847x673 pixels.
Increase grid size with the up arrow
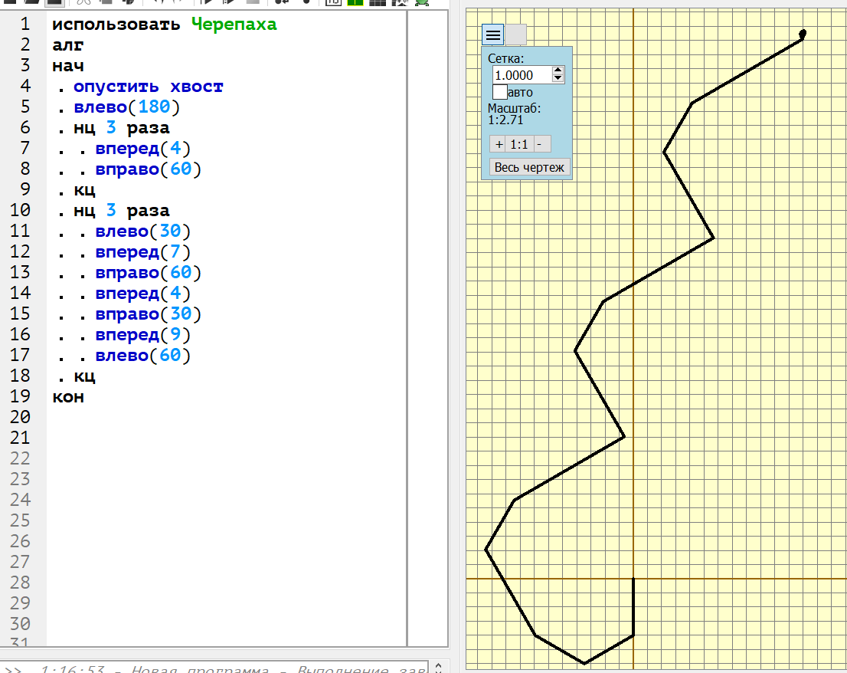point(558,71)
